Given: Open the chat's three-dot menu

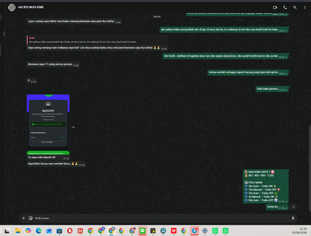Looking at the screenshot, I should coord(305,7).
